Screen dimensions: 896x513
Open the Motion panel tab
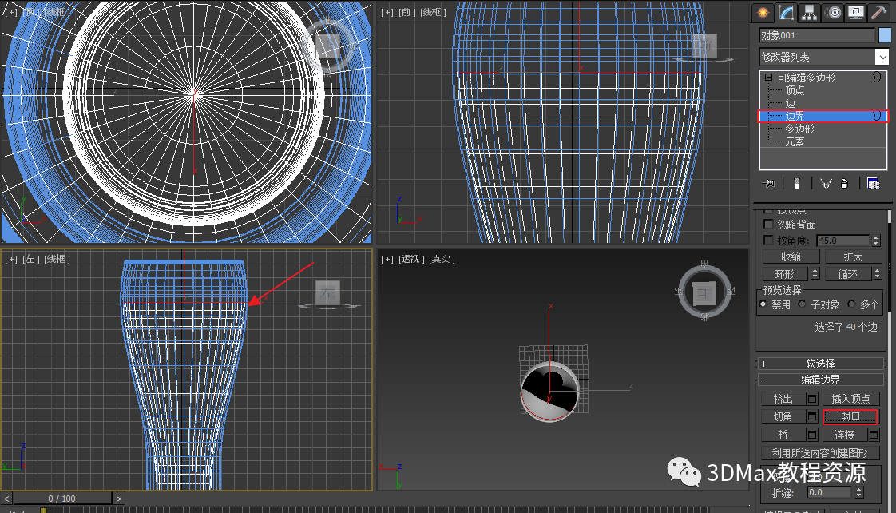pos(833,13)
